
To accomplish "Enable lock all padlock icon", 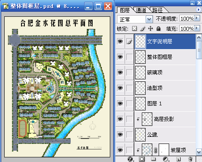I will pos(159,29).
